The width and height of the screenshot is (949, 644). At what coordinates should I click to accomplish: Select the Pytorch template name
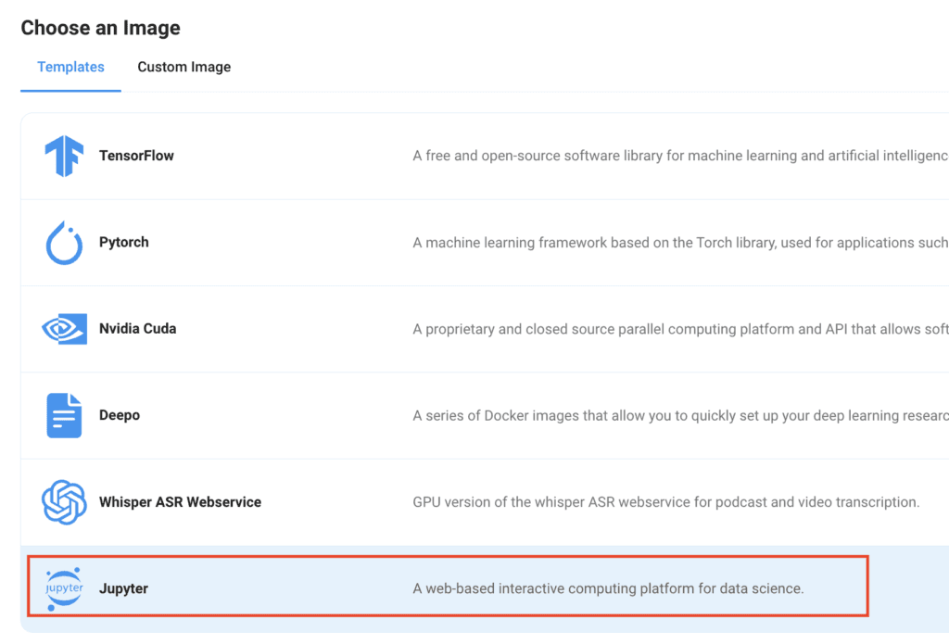tap(124, 242)
